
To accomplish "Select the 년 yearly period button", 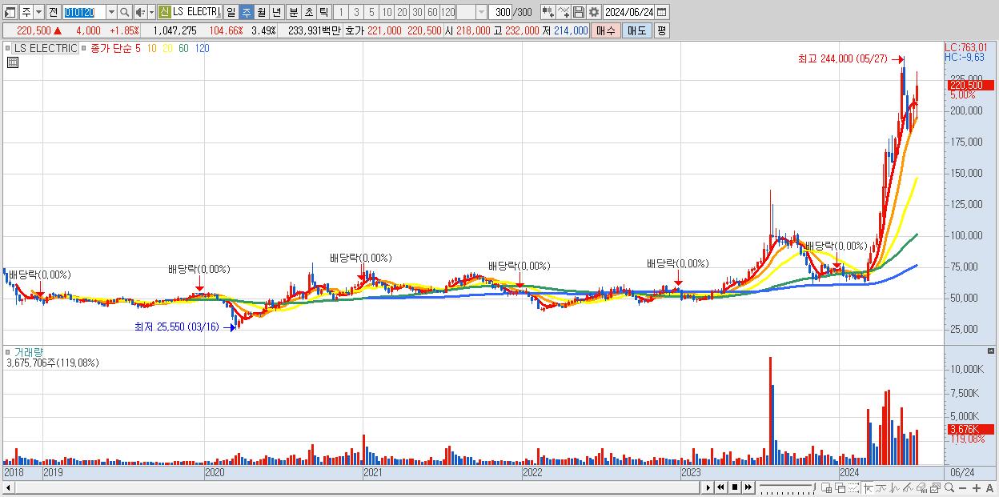I will coord(276,12).
